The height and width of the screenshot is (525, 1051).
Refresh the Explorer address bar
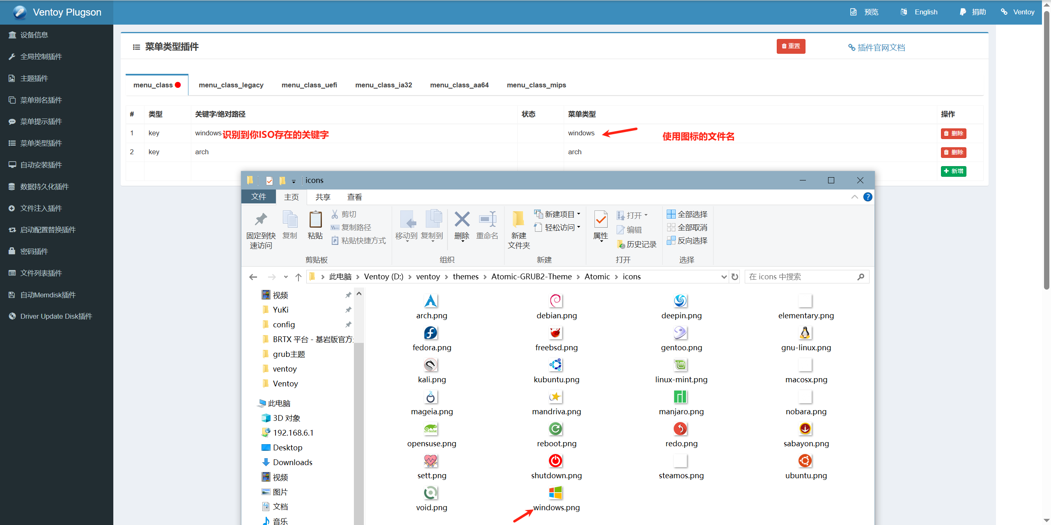(x=735, y=277)
